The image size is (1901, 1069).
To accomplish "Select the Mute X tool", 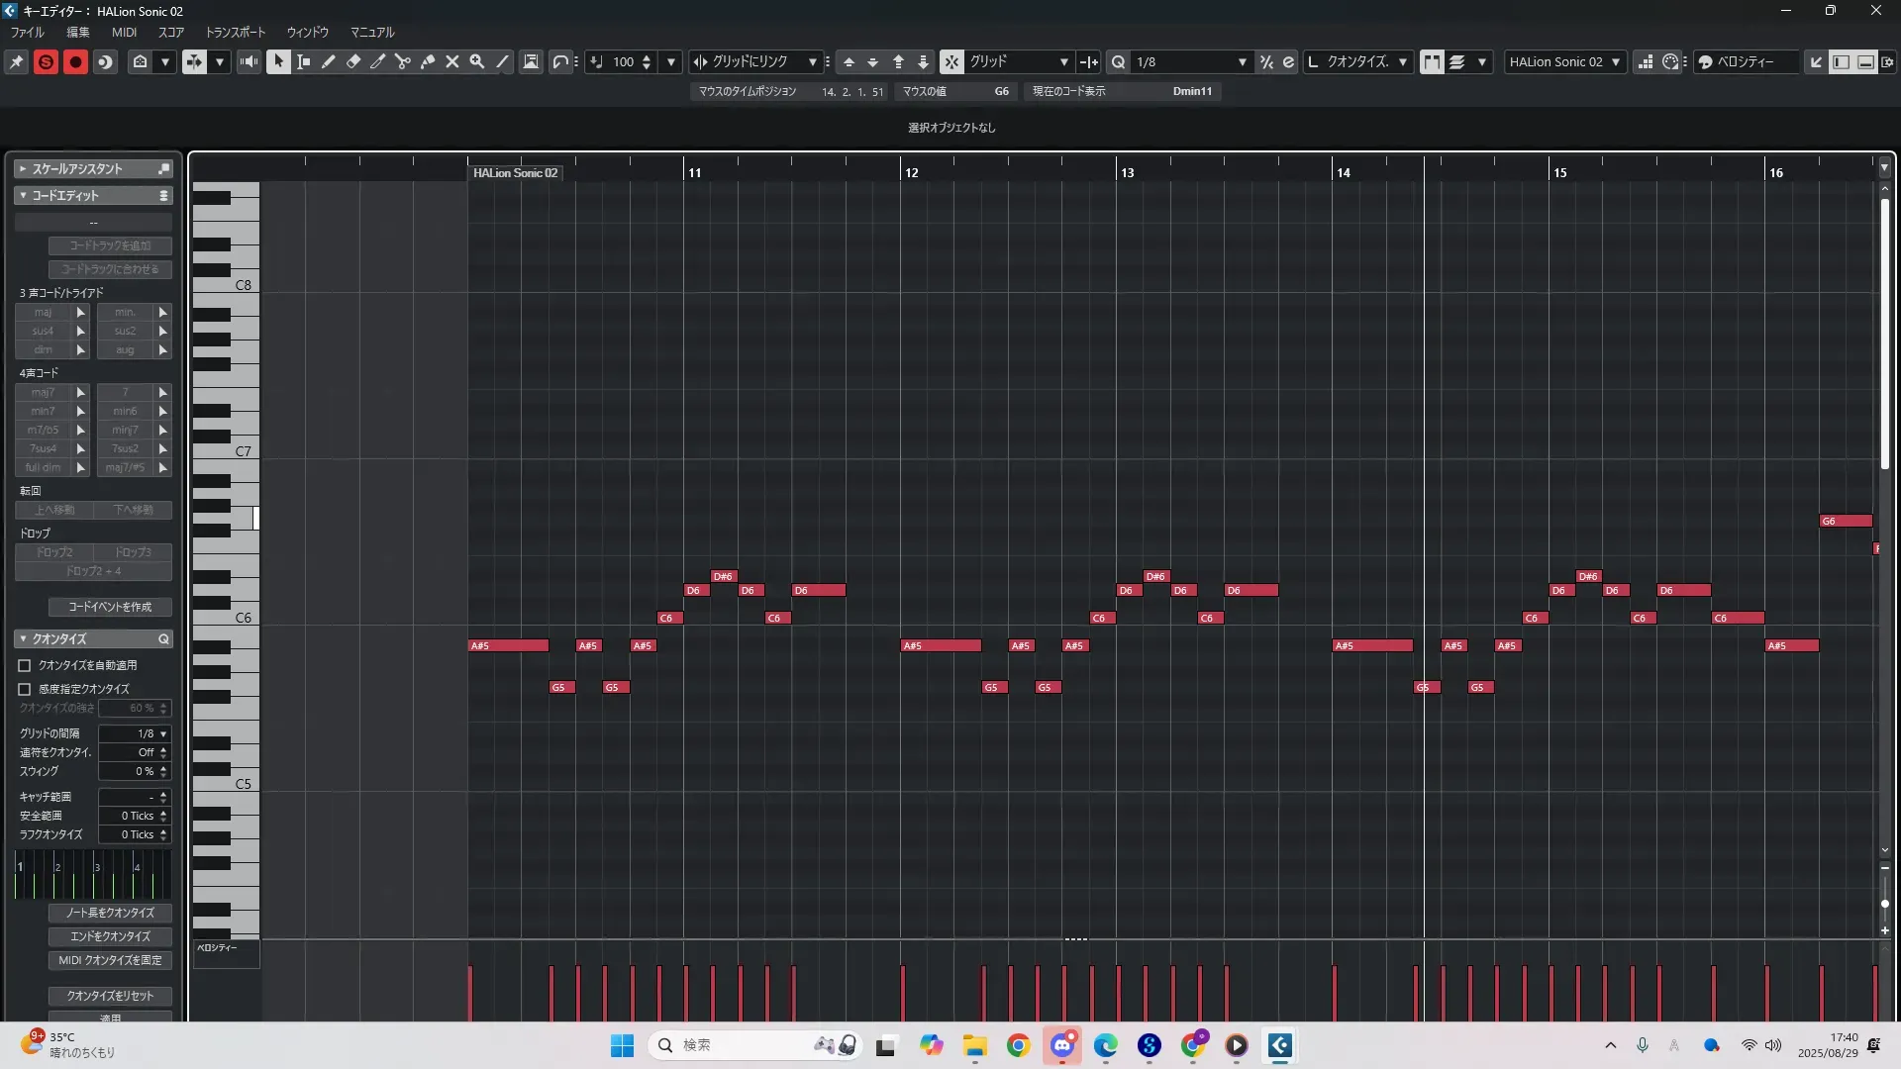I will point(452,61).
